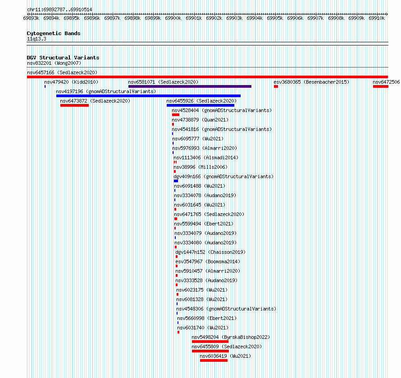This screenshot has height=378, width=401.
Task: Open nsv5976993 (Almarri2020) label
Action: (x=205, y=148)
